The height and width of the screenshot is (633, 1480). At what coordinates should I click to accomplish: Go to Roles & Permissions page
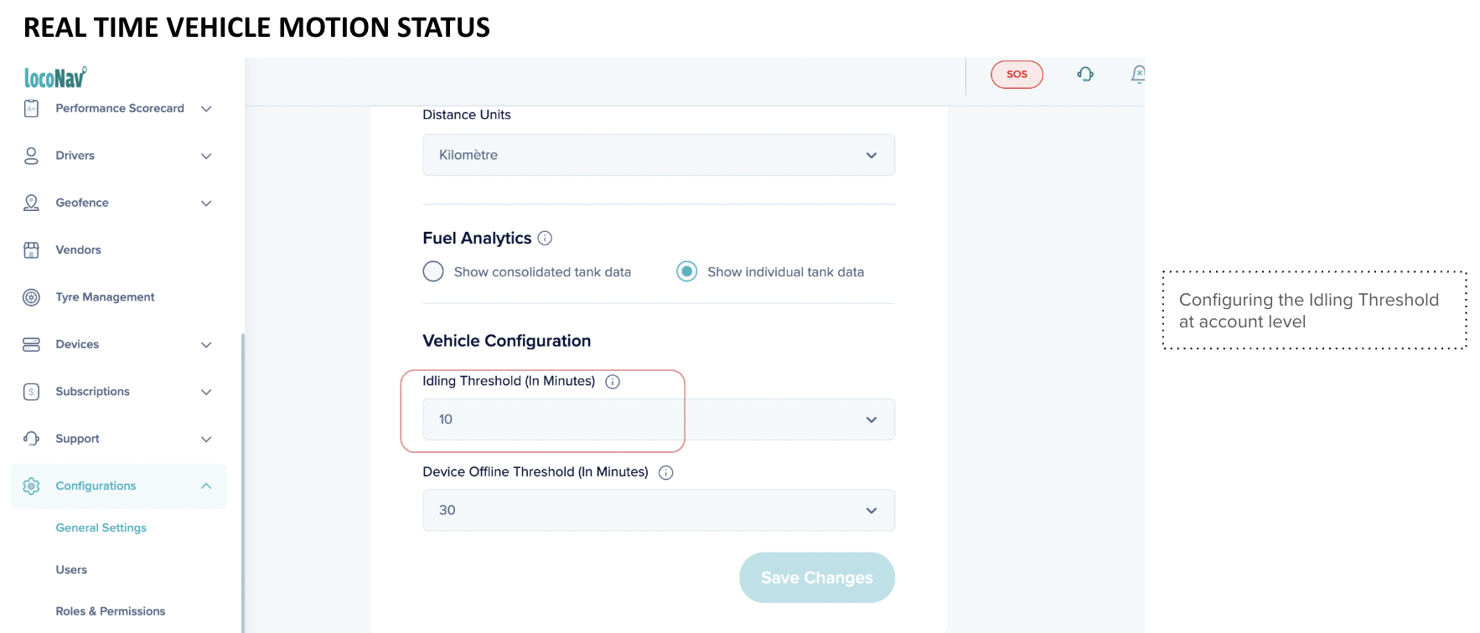click(111, 611)
